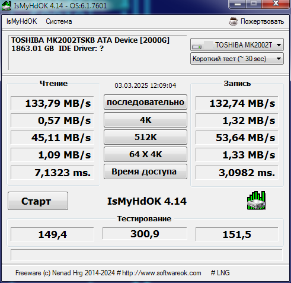The height and width of the screenshot is (283, 291).
Task: Click the 300,9 total score field
Action: [x=145, y=233]
